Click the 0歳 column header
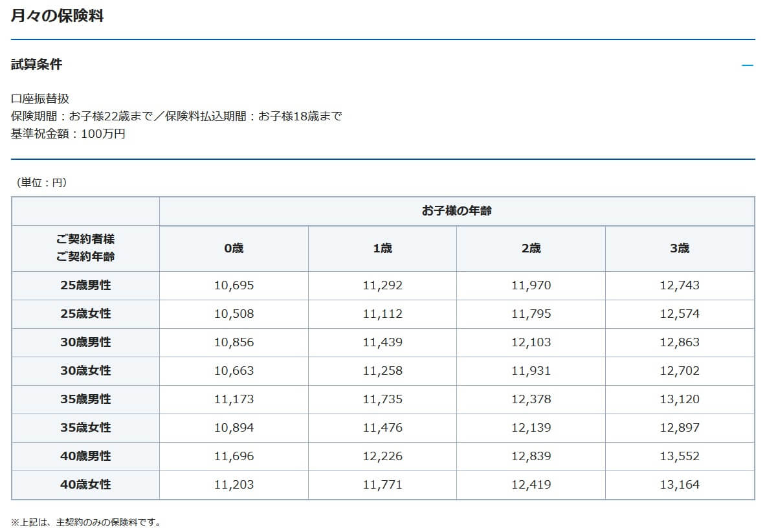Screen dimensions: 767x532 click(234, 249)
